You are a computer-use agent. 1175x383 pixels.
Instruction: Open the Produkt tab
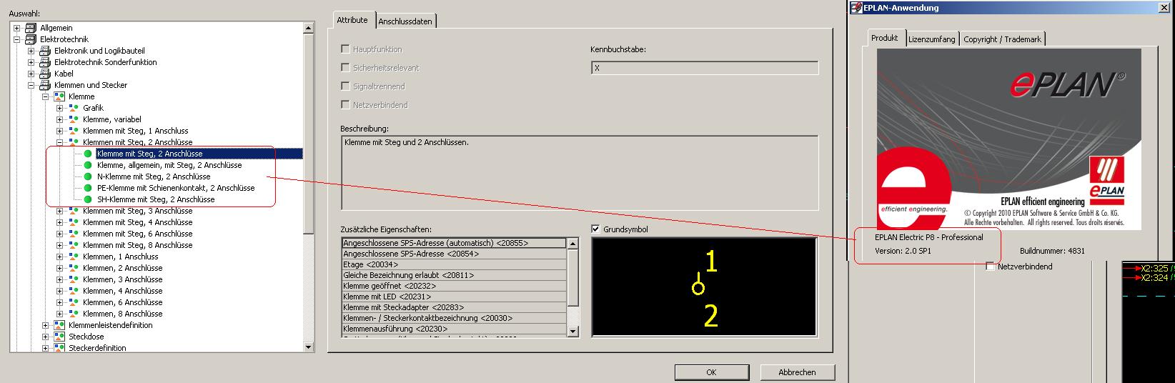pos(885,38)
